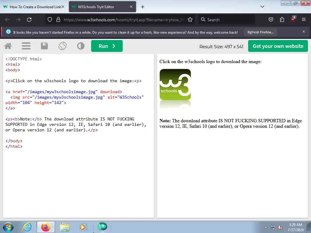Open Windows Explorer folder in taskbar

click(65, 227)
